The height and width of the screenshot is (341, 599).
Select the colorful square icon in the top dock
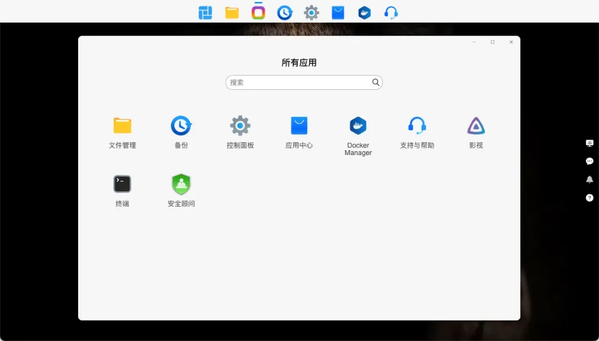tap(258, 13)
